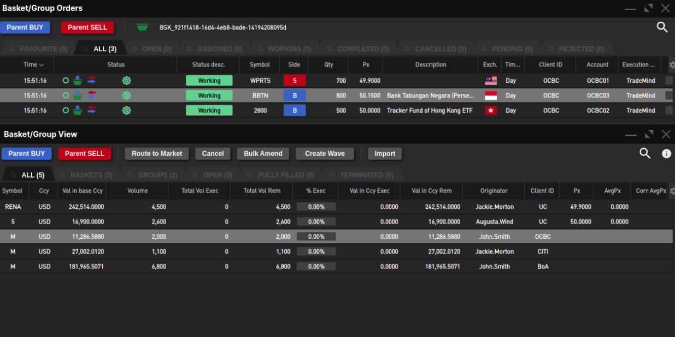Click the green basket icon beside basket ID
This screenshot has width=675, height=337.
click(x=142, y=27)
